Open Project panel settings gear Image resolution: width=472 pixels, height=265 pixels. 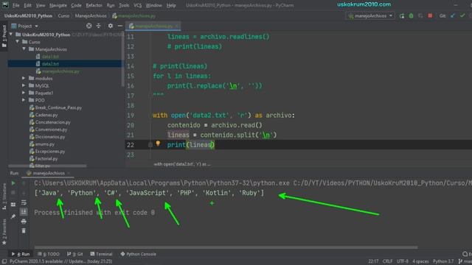111,26
